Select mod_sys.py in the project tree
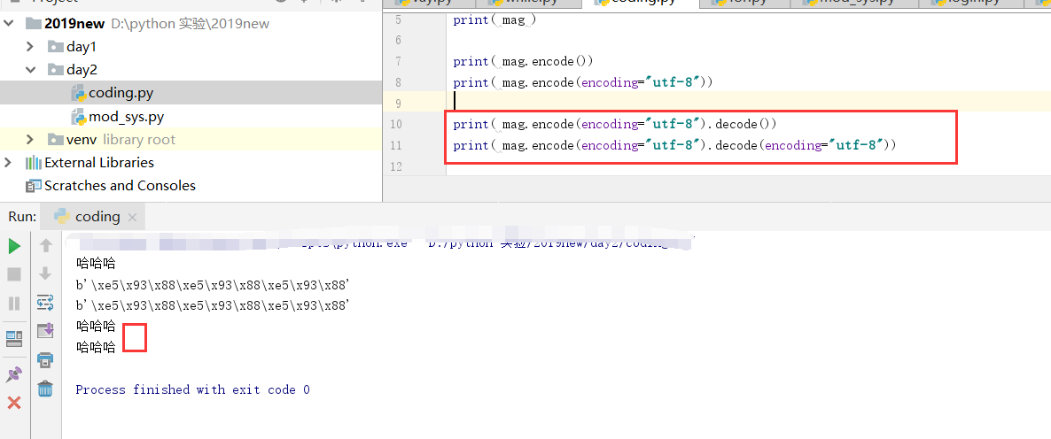The image size is (1051, 439). click(117, 117)
